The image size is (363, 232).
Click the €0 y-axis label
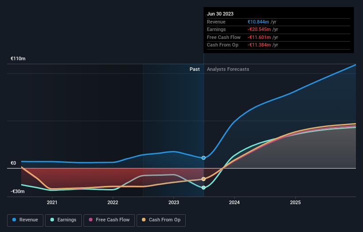[x=13, y=163]
